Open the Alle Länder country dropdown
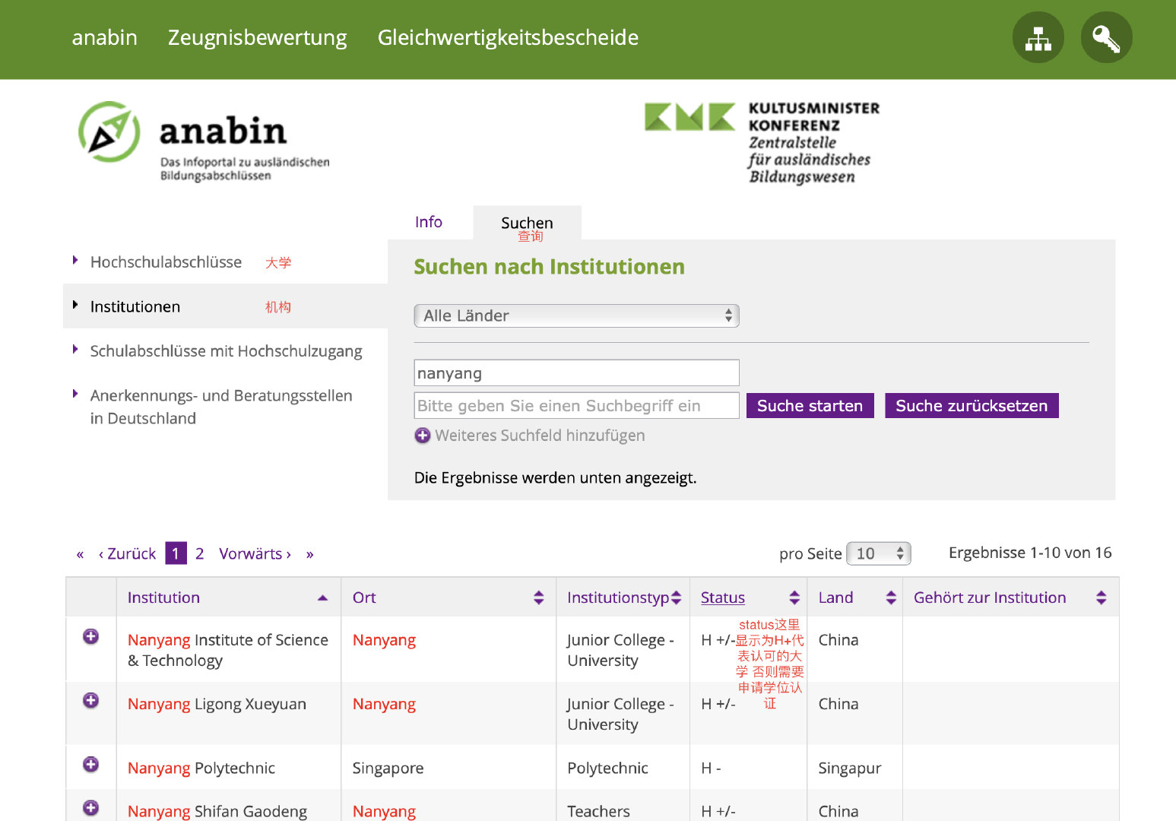Screen dimensions: 1176x821 click(x=576, y=315)
